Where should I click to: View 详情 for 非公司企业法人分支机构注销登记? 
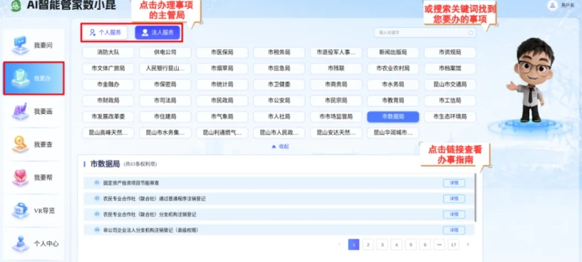click(x=454, y=230)
